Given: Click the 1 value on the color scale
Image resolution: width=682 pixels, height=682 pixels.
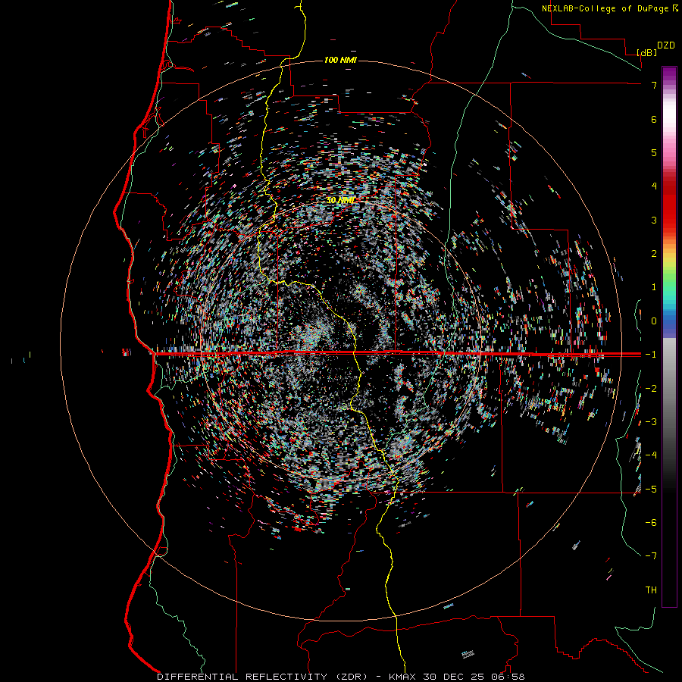Looking at the screenshot, I should pos(654,287).
